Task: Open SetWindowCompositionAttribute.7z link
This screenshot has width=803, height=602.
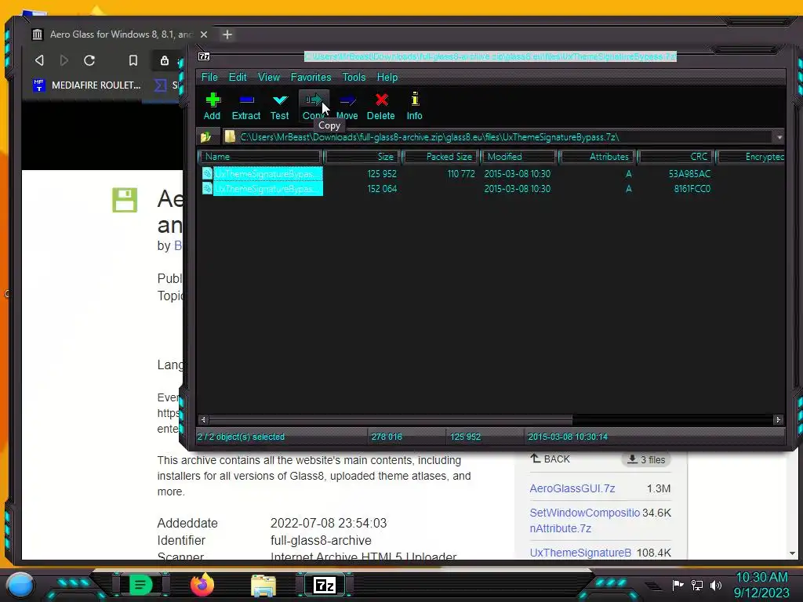Action: [x=584, y=520]
